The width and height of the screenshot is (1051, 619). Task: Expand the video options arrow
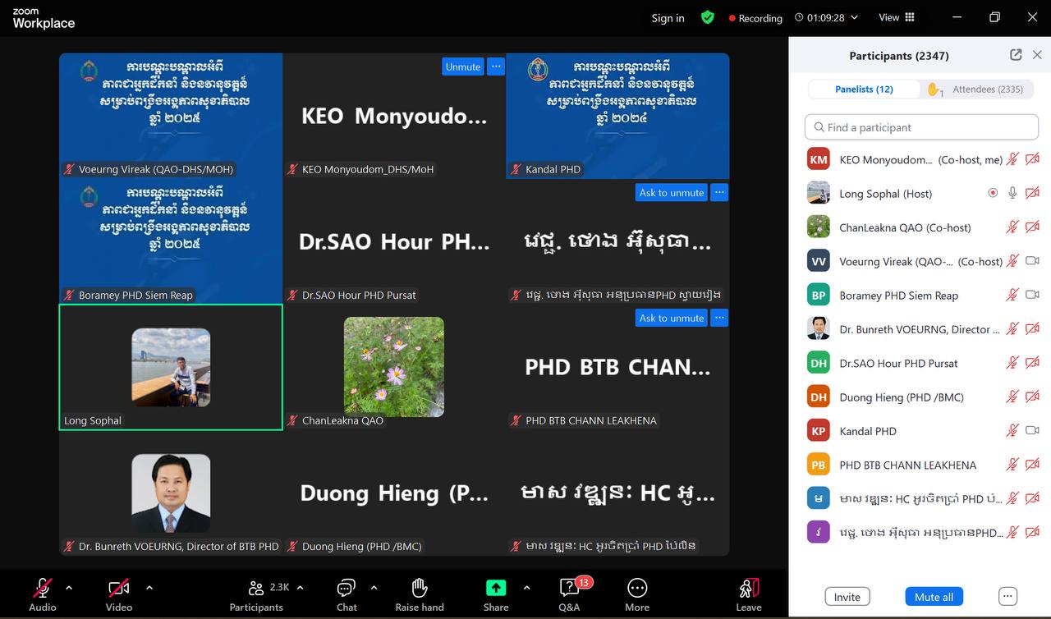point(149,588)
